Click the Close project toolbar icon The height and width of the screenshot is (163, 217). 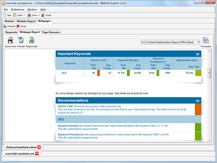pyautogui.click(x=43, y=15)
